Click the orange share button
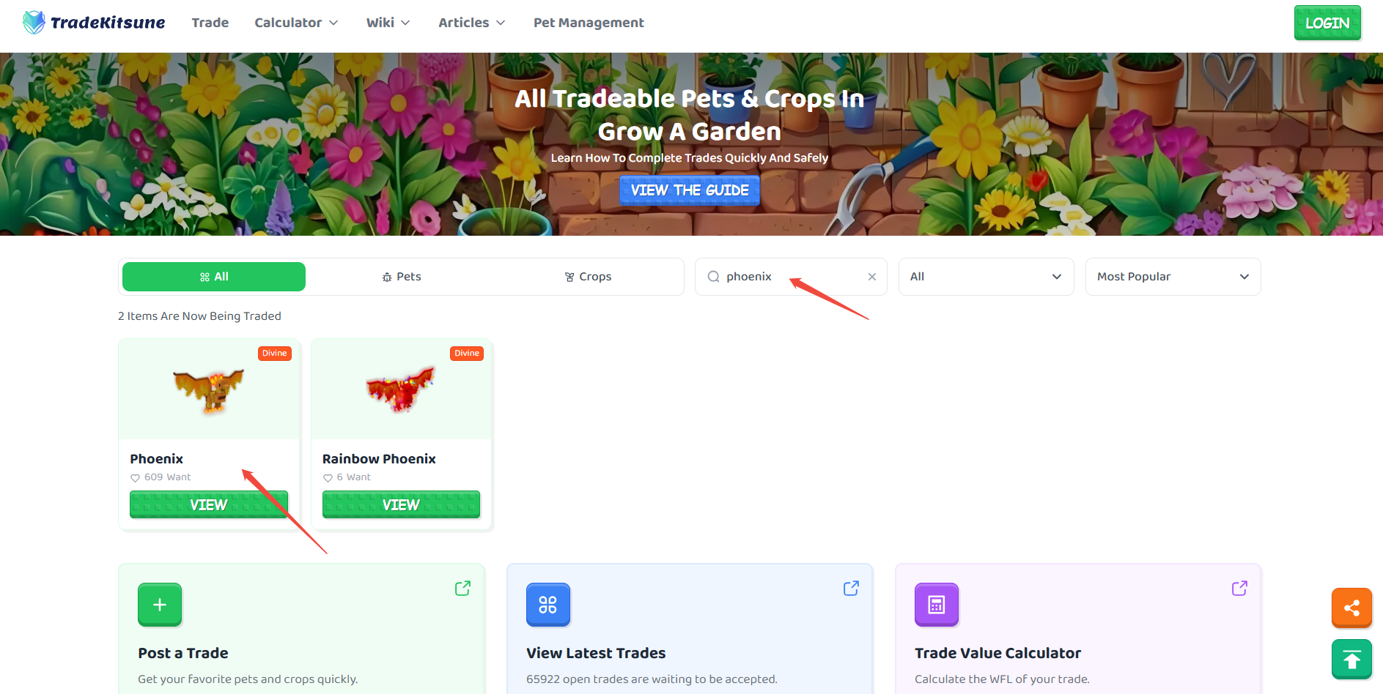The width and height of the screenshot is (1383, 694). pos(1351,608)
